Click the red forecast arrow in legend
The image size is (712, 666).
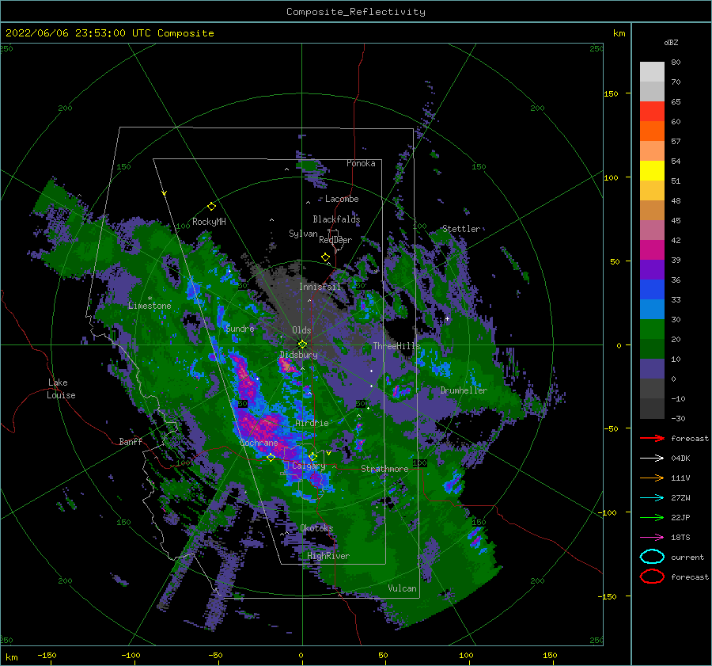click(652, 438)
